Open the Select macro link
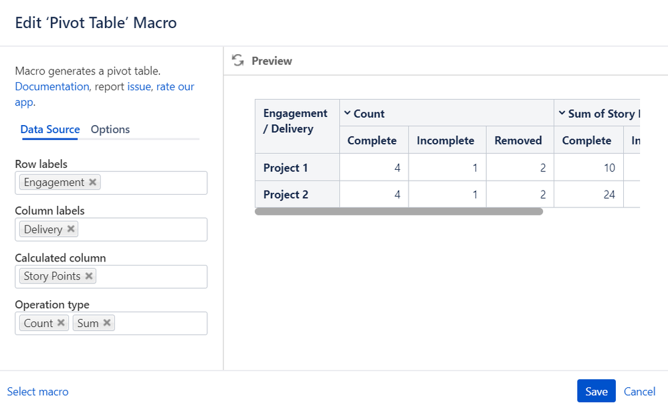 37,391
